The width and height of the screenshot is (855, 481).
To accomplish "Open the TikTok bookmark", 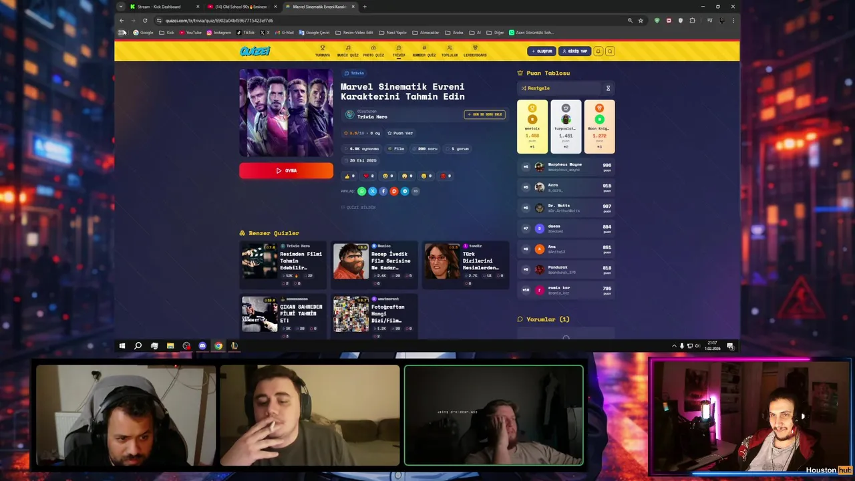I will click(x=245, y=32).
